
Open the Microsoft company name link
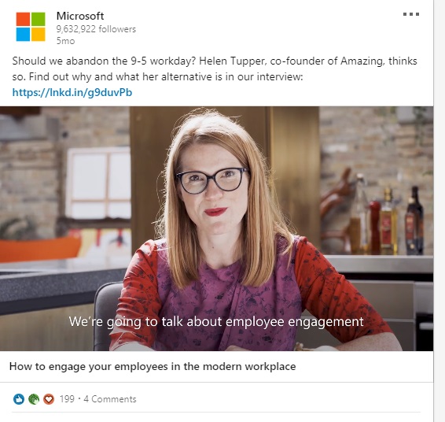pyautogui.click(x=80, y=16)
